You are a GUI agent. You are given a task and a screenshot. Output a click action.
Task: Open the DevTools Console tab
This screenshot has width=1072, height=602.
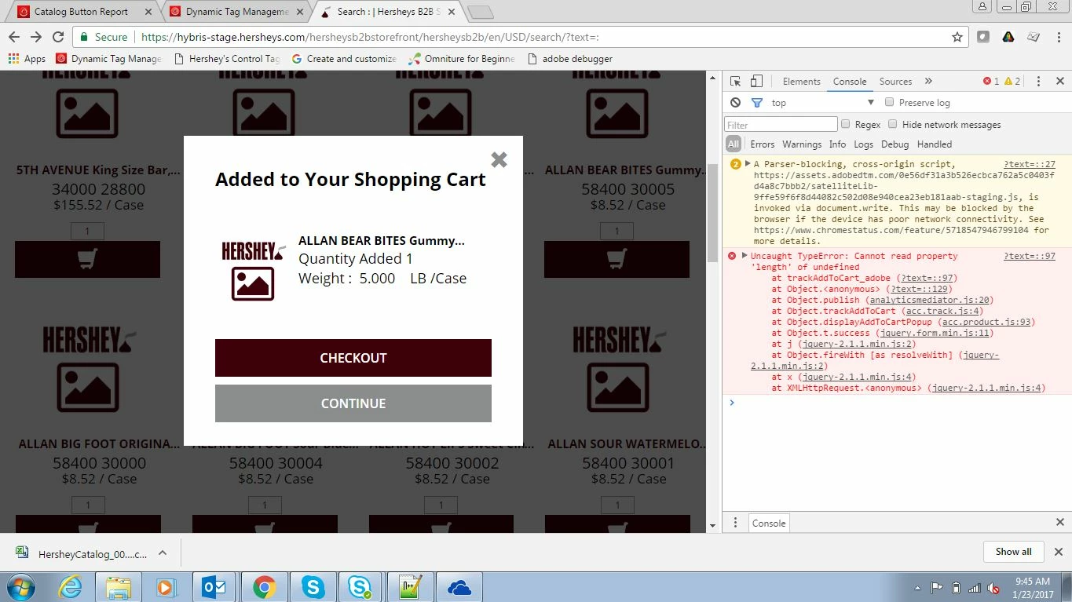(850, 82)
